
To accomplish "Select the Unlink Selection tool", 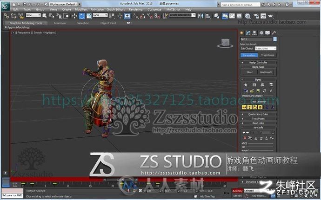I will point(13,16).
